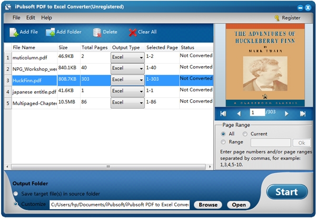Click the red Clear All icon

click(133, 33)
